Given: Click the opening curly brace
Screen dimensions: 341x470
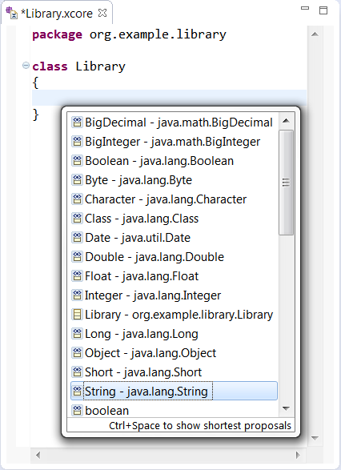Looking at the screenshot, I should [35, 82].
